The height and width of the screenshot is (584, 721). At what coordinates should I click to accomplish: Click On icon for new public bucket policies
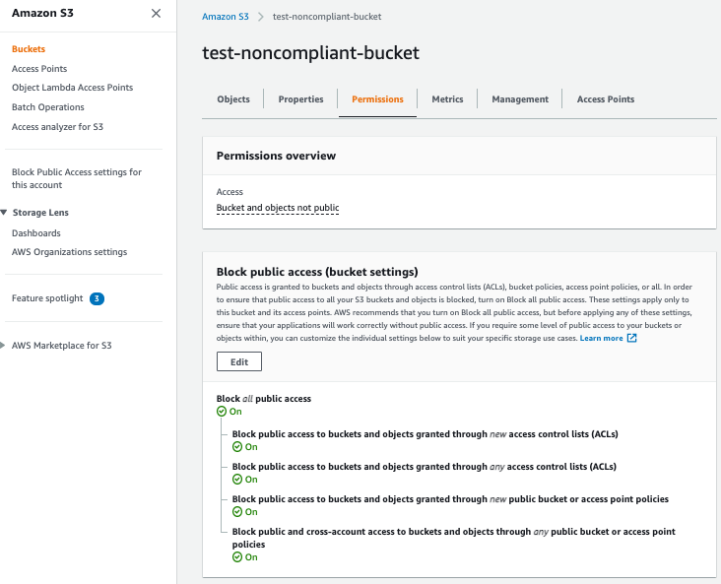(x=237, y=512)
